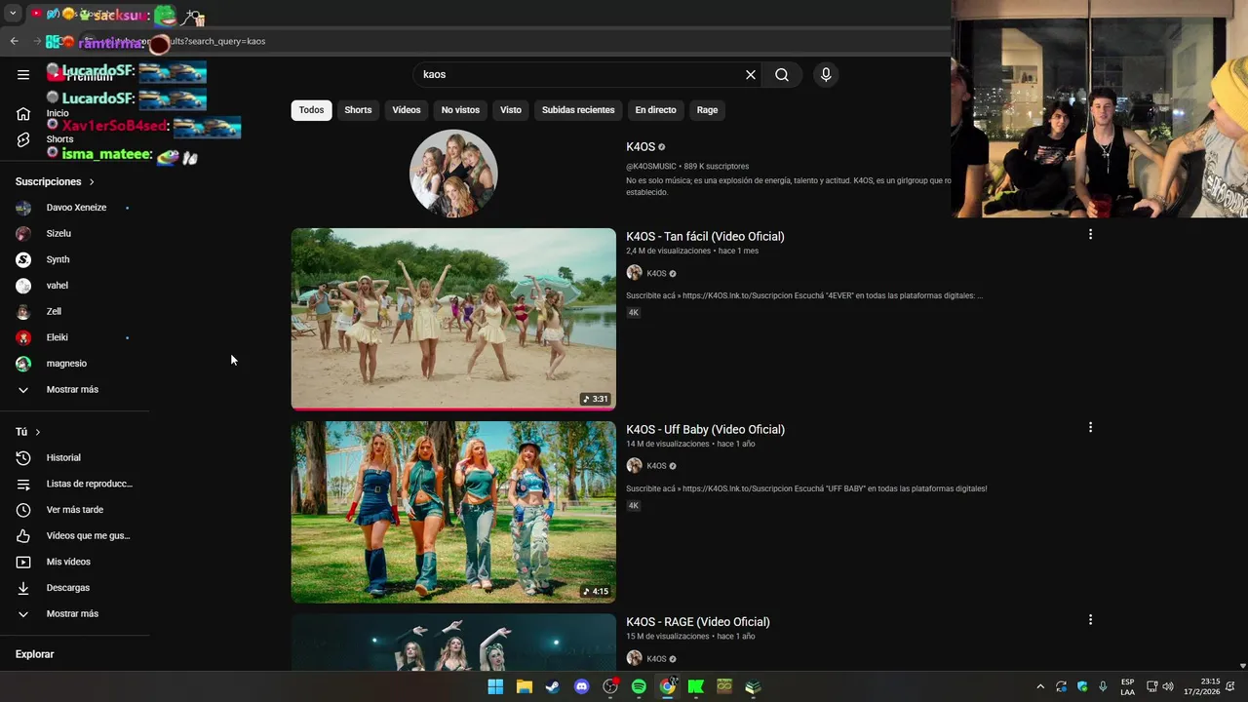Open options menu for RAGE video
The height and width of the screenshot is (702, 1248).
(1090, 620)
